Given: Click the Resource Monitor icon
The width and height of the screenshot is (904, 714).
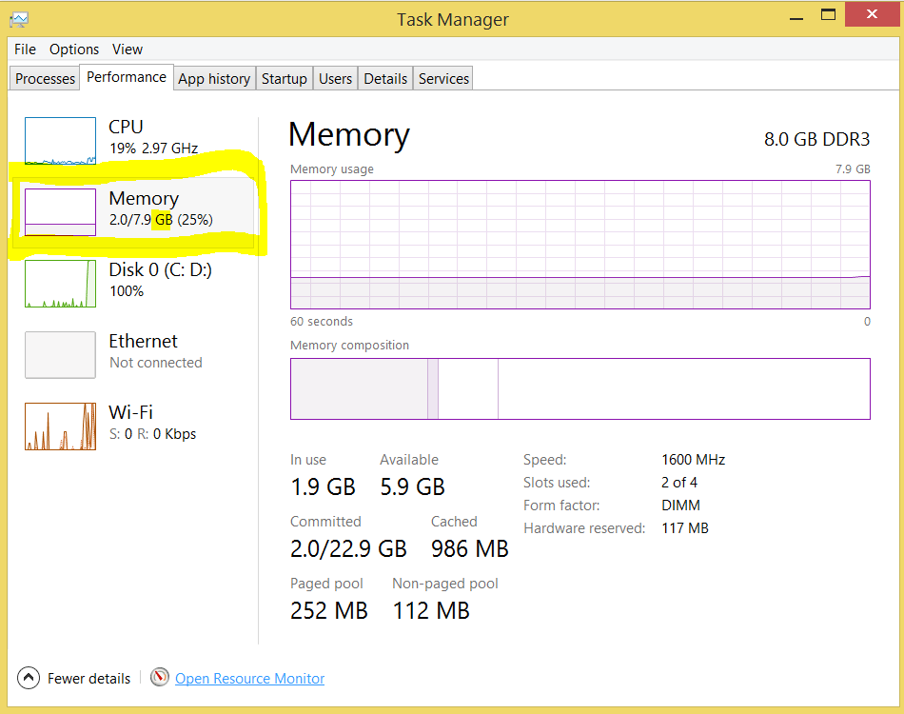Looking at the screenshot, I should [159, 678].
